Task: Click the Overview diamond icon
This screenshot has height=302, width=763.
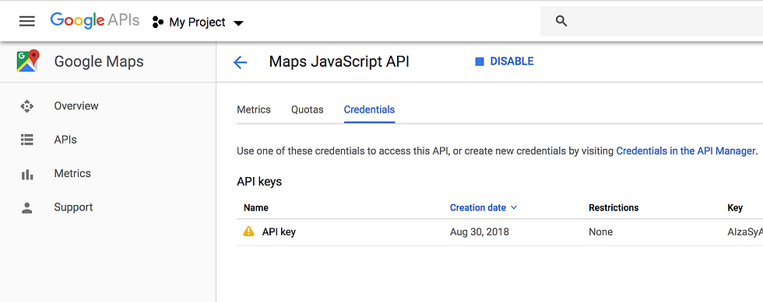Action: [x=26, y=106]
